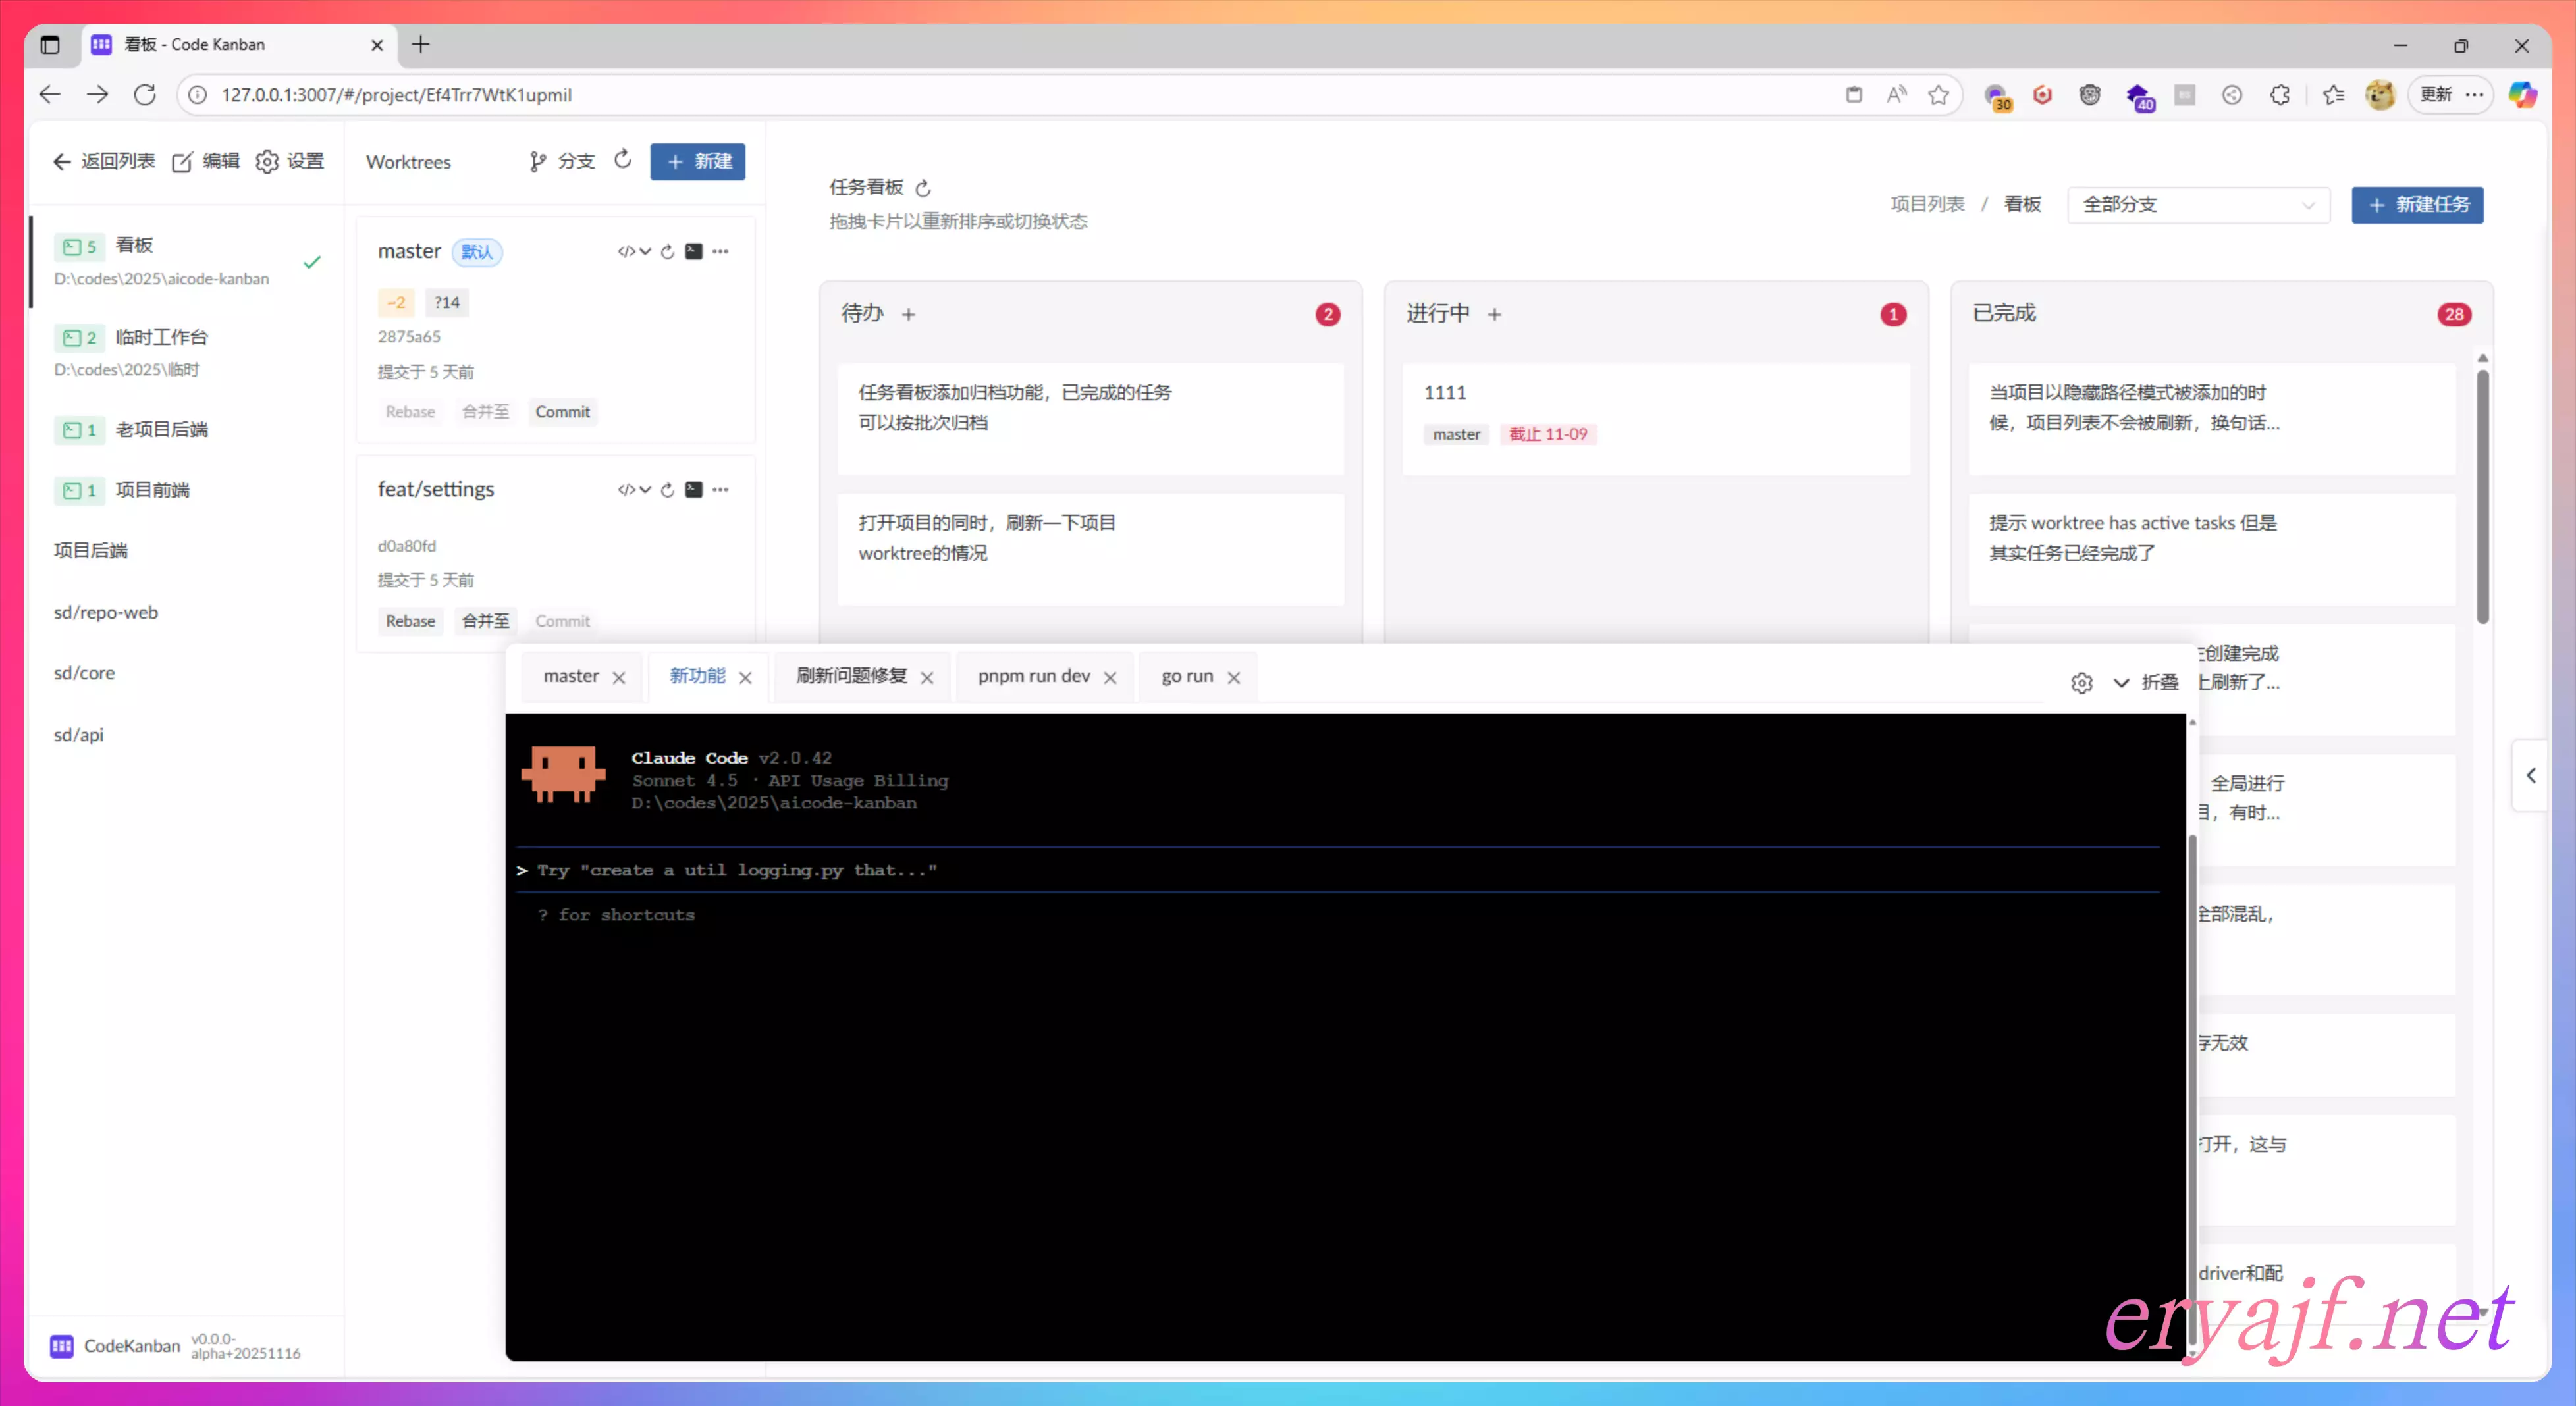Open terminal for master worktree

[x=693, y=251]
